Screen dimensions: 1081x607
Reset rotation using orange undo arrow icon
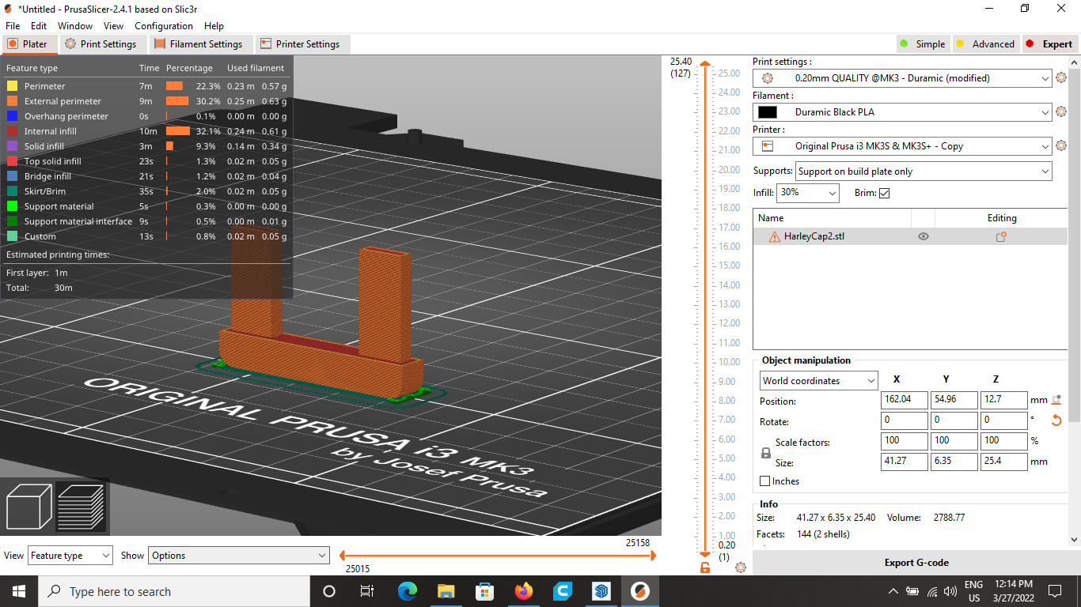(x=1056, y=420)
